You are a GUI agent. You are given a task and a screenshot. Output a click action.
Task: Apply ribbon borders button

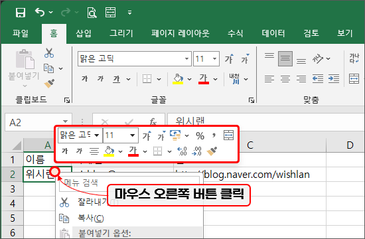(147, 79)
